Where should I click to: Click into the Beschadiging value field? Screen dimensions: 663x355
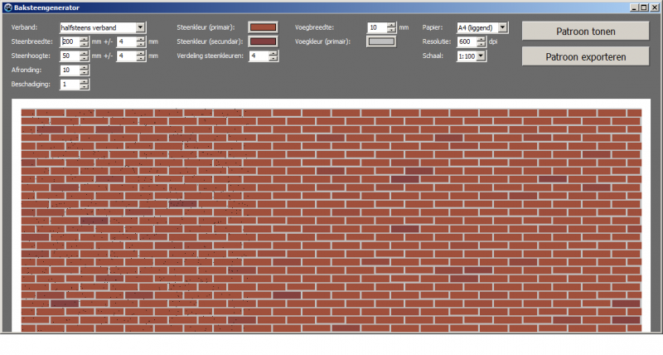pyautogui.click(x=70, y=85)
